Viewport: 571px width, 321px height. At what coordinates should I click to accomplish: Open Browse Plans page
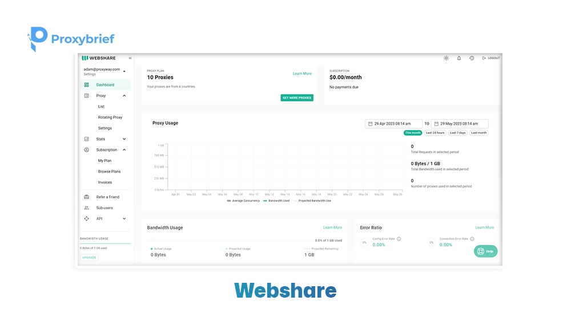[x=109, y=172]
